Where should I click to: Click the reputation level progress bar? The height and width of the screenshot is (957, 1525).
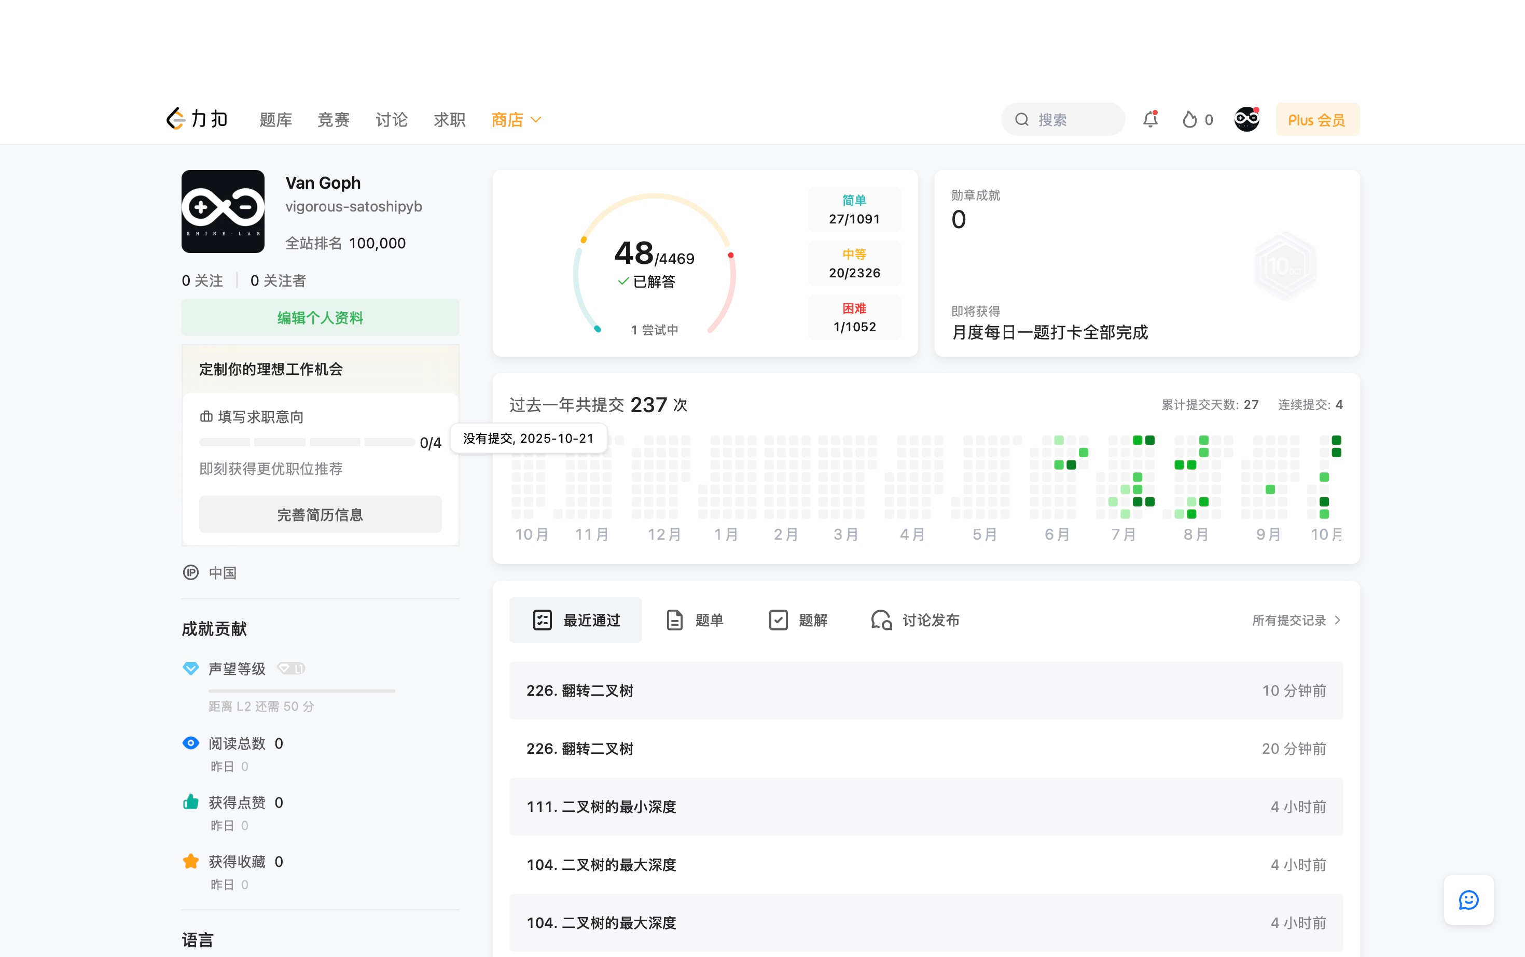301,691
